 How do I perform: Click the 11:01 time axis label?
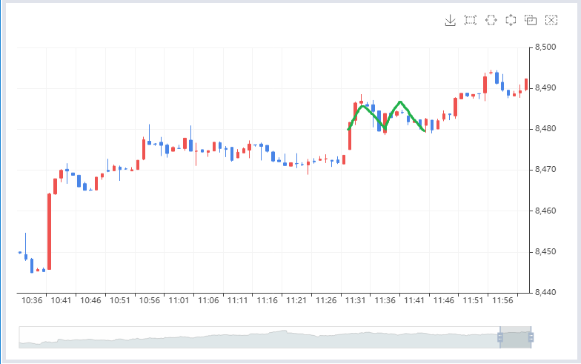[x=179, y=301]
